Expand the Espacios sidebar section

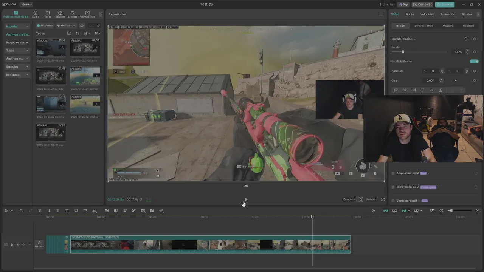click(x=17, y=66)
